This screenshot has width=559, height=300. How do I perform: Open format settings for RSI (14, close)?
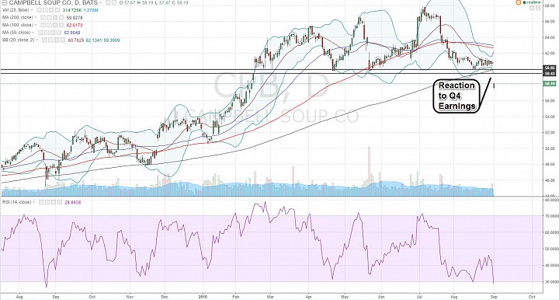pos(47,202)
